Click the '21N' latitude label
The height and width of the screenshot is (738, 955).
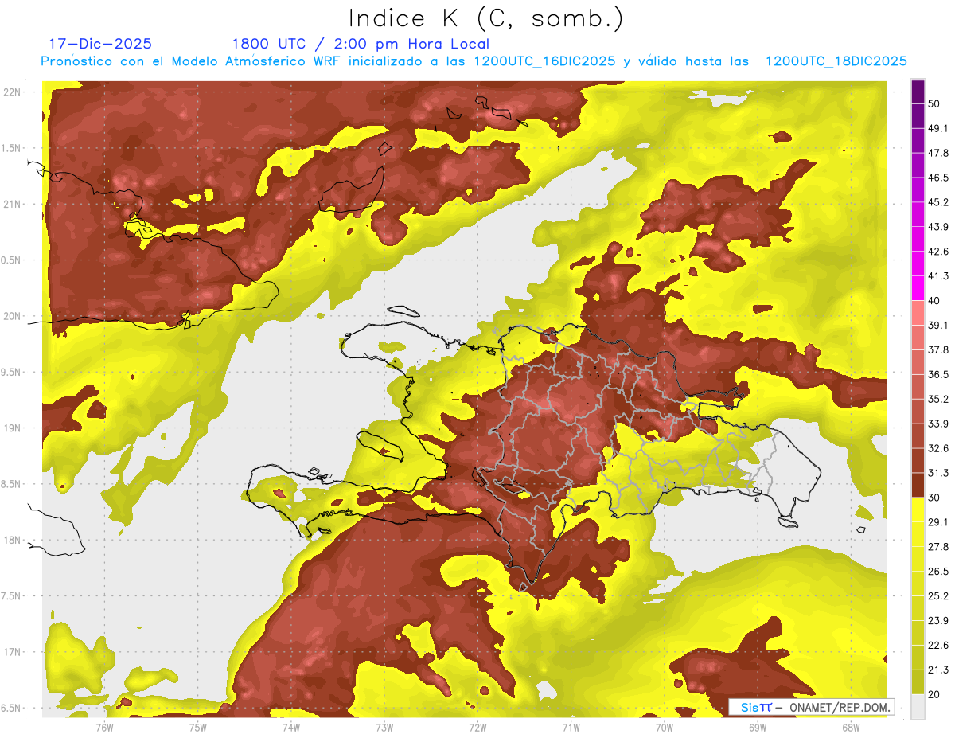click(x=13, y=204)
